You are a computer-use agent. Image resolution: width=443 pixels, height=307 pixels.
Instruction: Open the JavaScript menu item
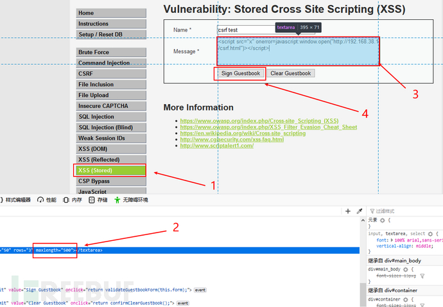111,191
